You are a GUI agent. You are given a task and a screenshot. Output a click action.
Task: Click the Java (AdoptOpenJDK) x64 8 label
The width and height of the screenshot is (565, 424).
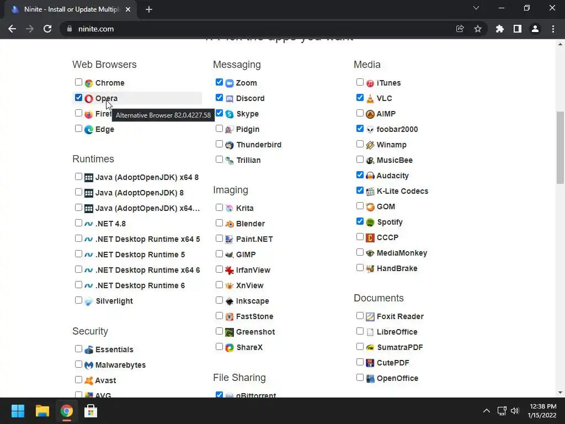147,177
